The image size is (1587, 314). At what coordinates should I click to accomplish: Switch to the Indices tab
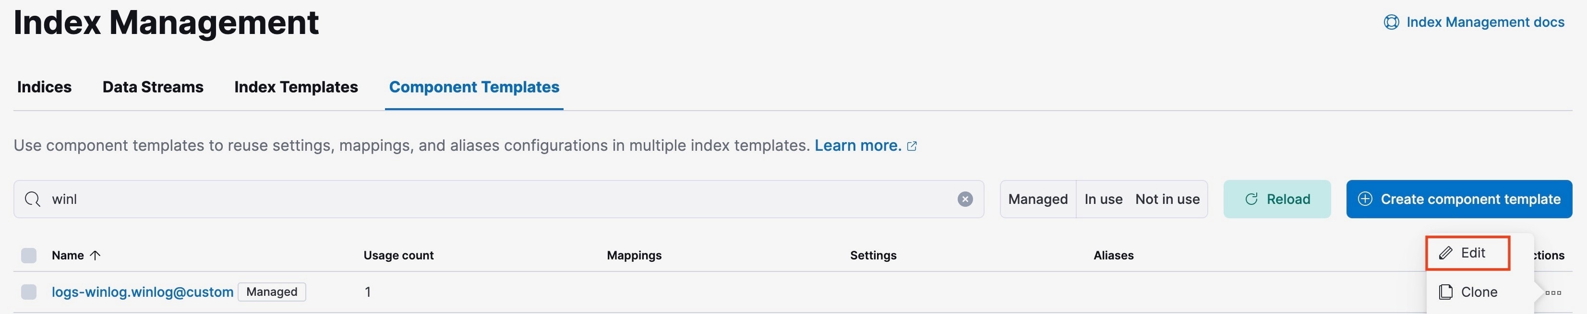44,87
